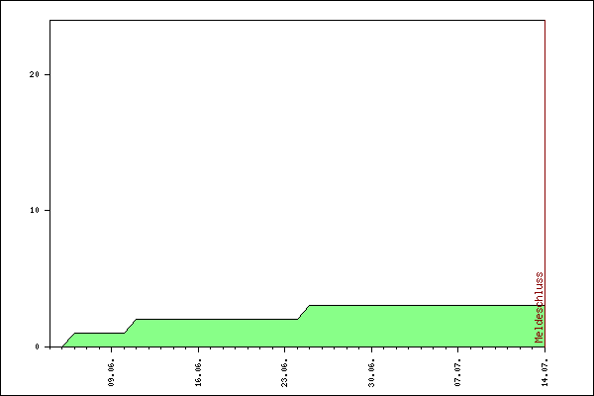Click the plateau line at level two
The height and width of the screenshot is (396, 594).
pyautogui.click(x=218, y=319)
